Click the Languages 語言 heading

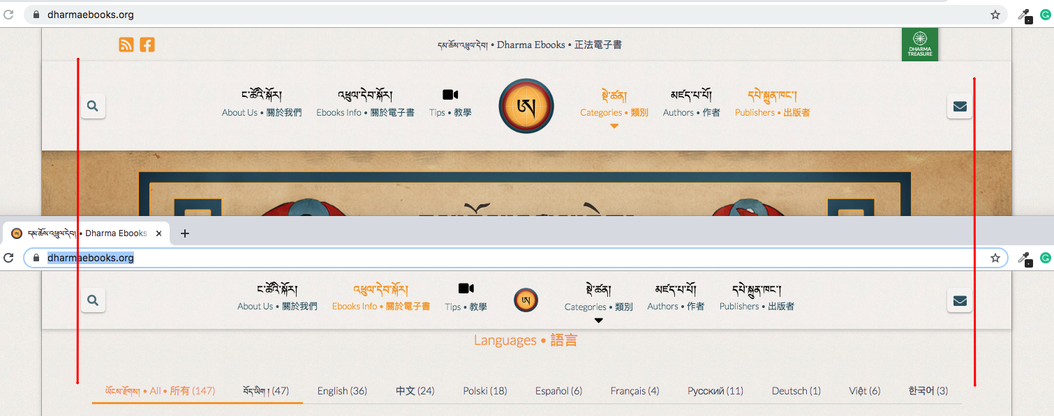coord(526,340)
